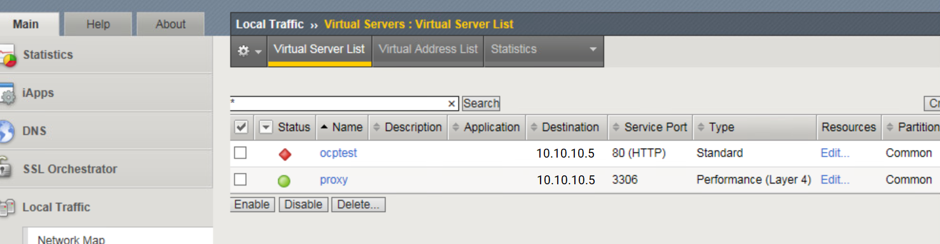Image resolution: width=940 pixels, height=244 pixels.
Task: Toggle the select-all checkbox in table header
Action: pyautogui.click(x=241, y=127)
